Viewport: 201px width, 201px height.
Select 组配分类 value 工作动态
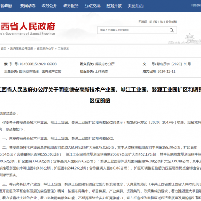tap(101, 72)
